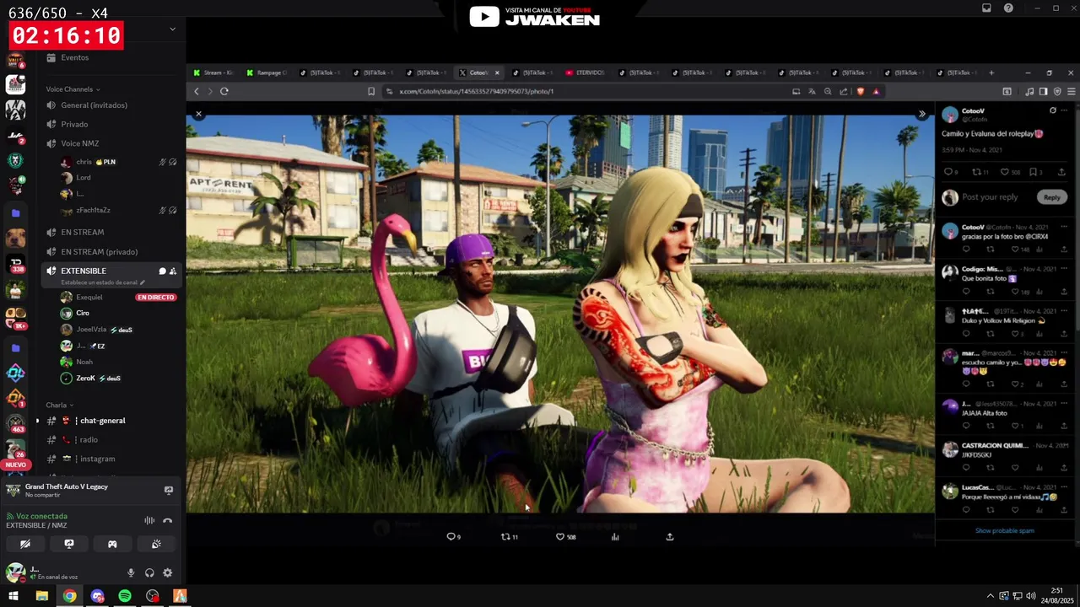Screen dimensions: 1080x607
Task: Open Windows Start menu
Action: click(13, 596)
